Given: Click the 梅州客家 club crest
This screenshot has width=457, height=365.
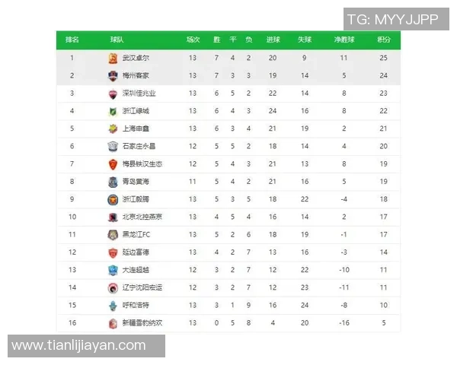Looking at the screenshot, I should click(x=113, y=75).
